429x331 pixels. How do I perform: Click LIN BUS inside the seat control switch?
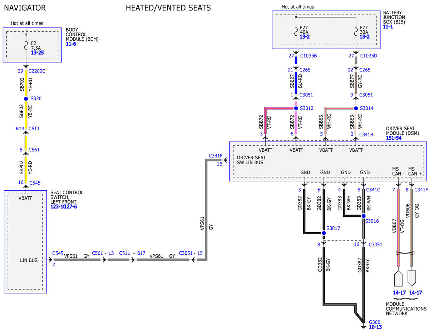click(29, 260)
